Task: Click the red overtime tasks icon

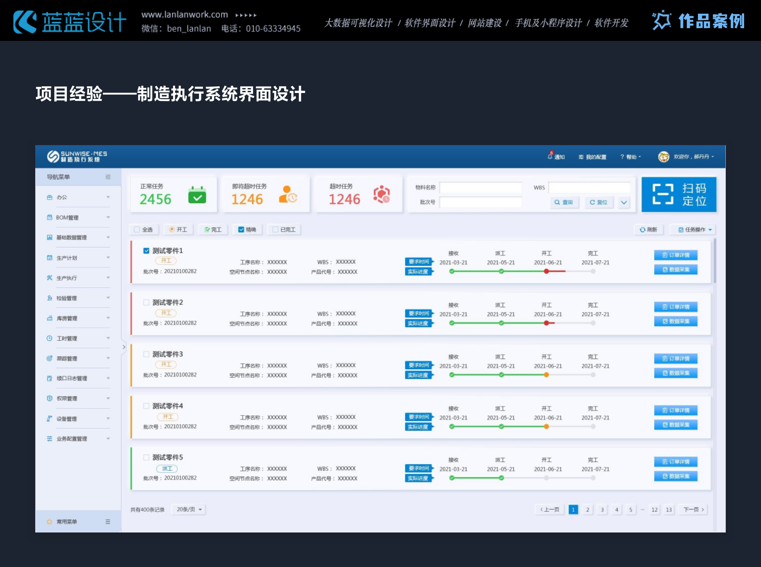Action: (x=382, y=194)
